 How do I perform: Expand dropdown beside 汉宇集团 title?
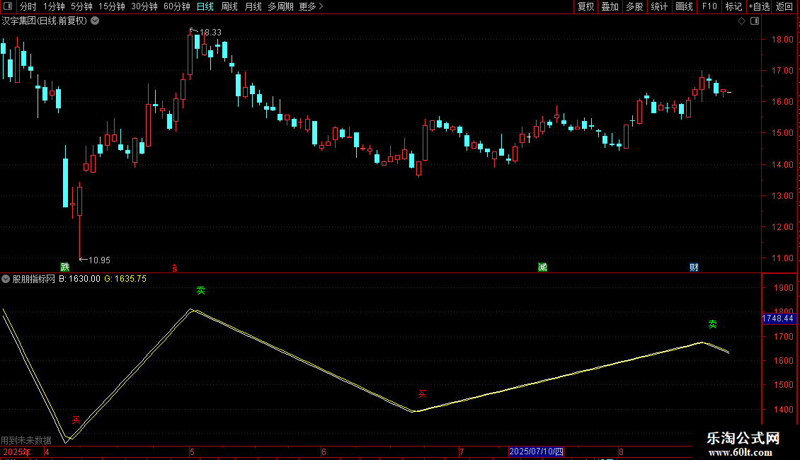[95, 21]
